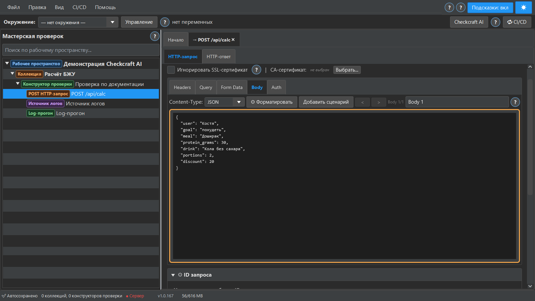Open Content-Type JSON dropdown
Screen dimensions: 535x301
225,102
